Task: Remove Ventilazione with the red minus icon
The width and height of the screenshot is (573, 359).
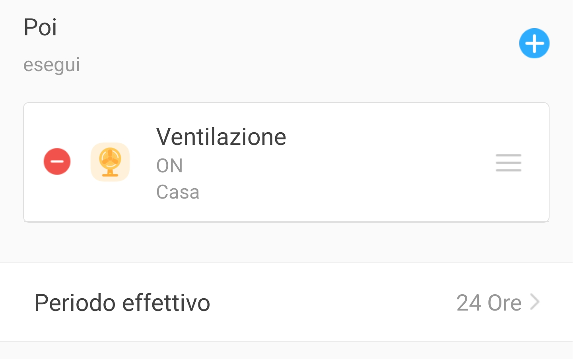Action: pyautogui.click(x=57, y=162)
